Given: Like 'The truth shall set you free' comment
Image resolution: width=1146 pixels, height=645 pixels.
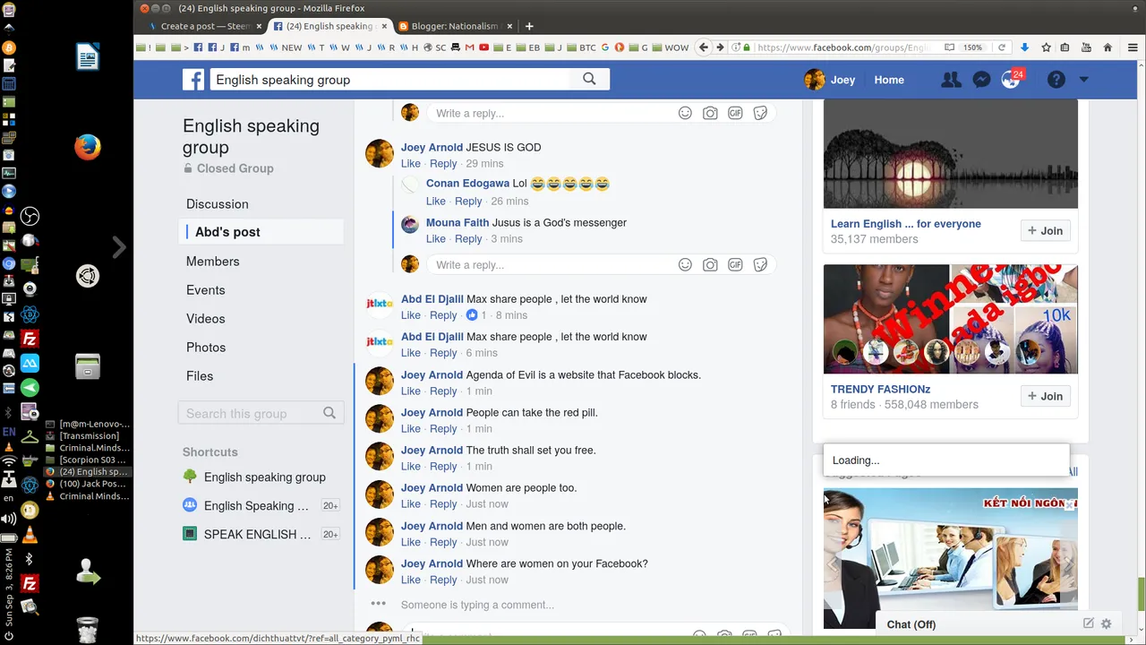Looking at the screenshot, I should tap(411, 467).
